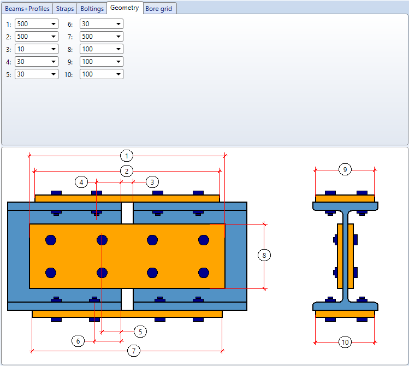Click dimension marker 9 in diagram
The image size is (409, 366).
pos(345,169)
